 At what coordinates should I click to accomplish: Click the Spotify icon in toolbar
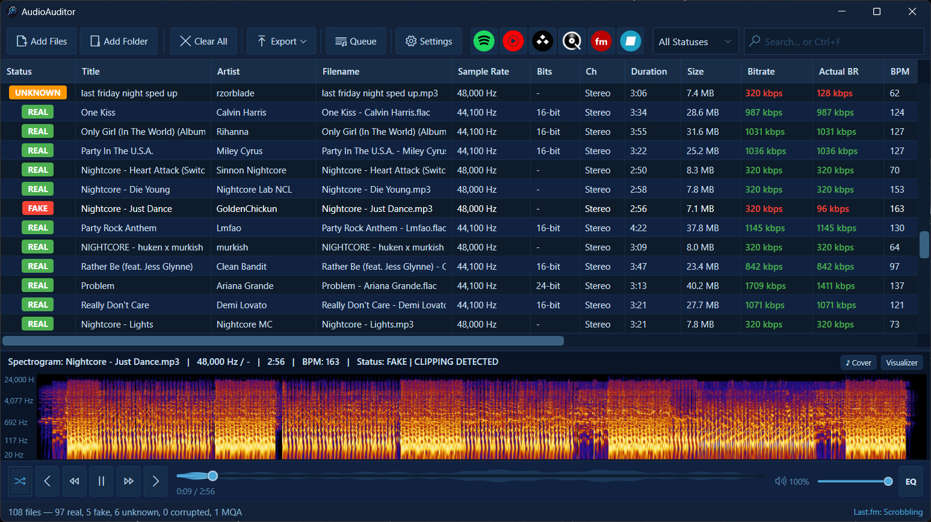click(484, 41)
